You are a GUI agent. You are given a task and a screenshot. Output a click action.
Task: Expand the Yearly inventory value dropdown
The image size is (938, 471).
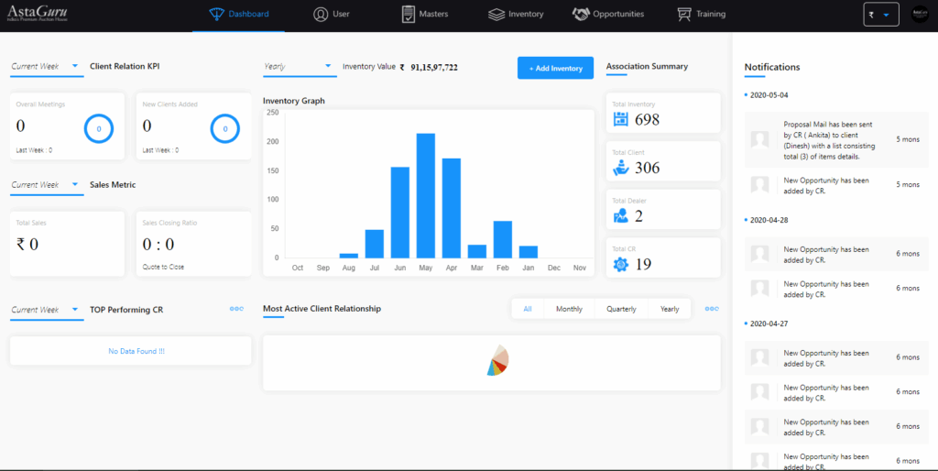[x=300, y=68]
